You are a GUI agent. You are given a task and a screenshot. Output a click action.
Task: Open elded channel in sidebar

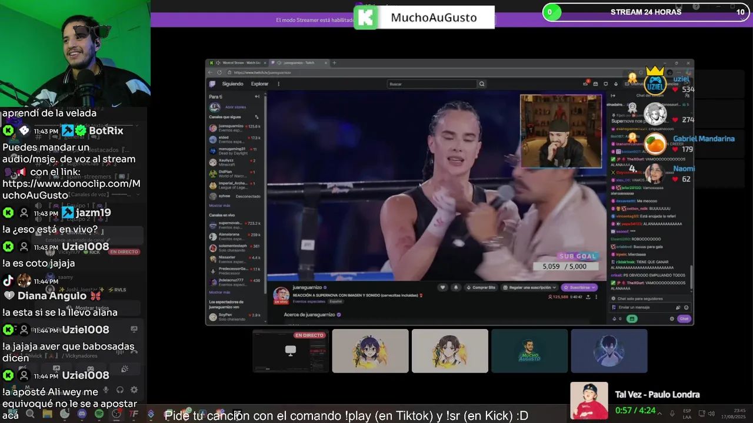point(235,139)
